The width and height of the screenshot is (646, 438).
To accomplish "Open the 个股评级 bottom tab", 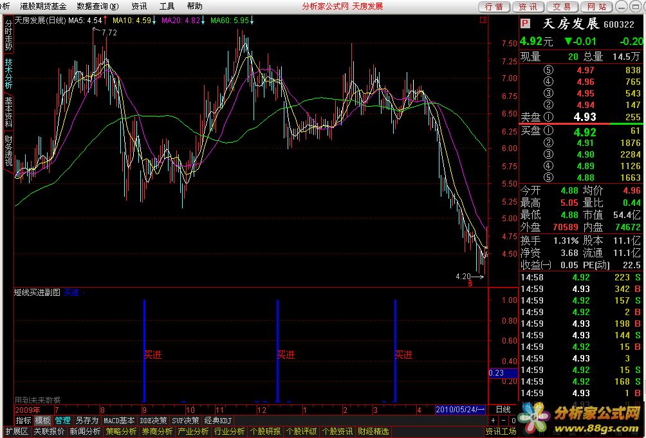I will click(x=302, y=431).
